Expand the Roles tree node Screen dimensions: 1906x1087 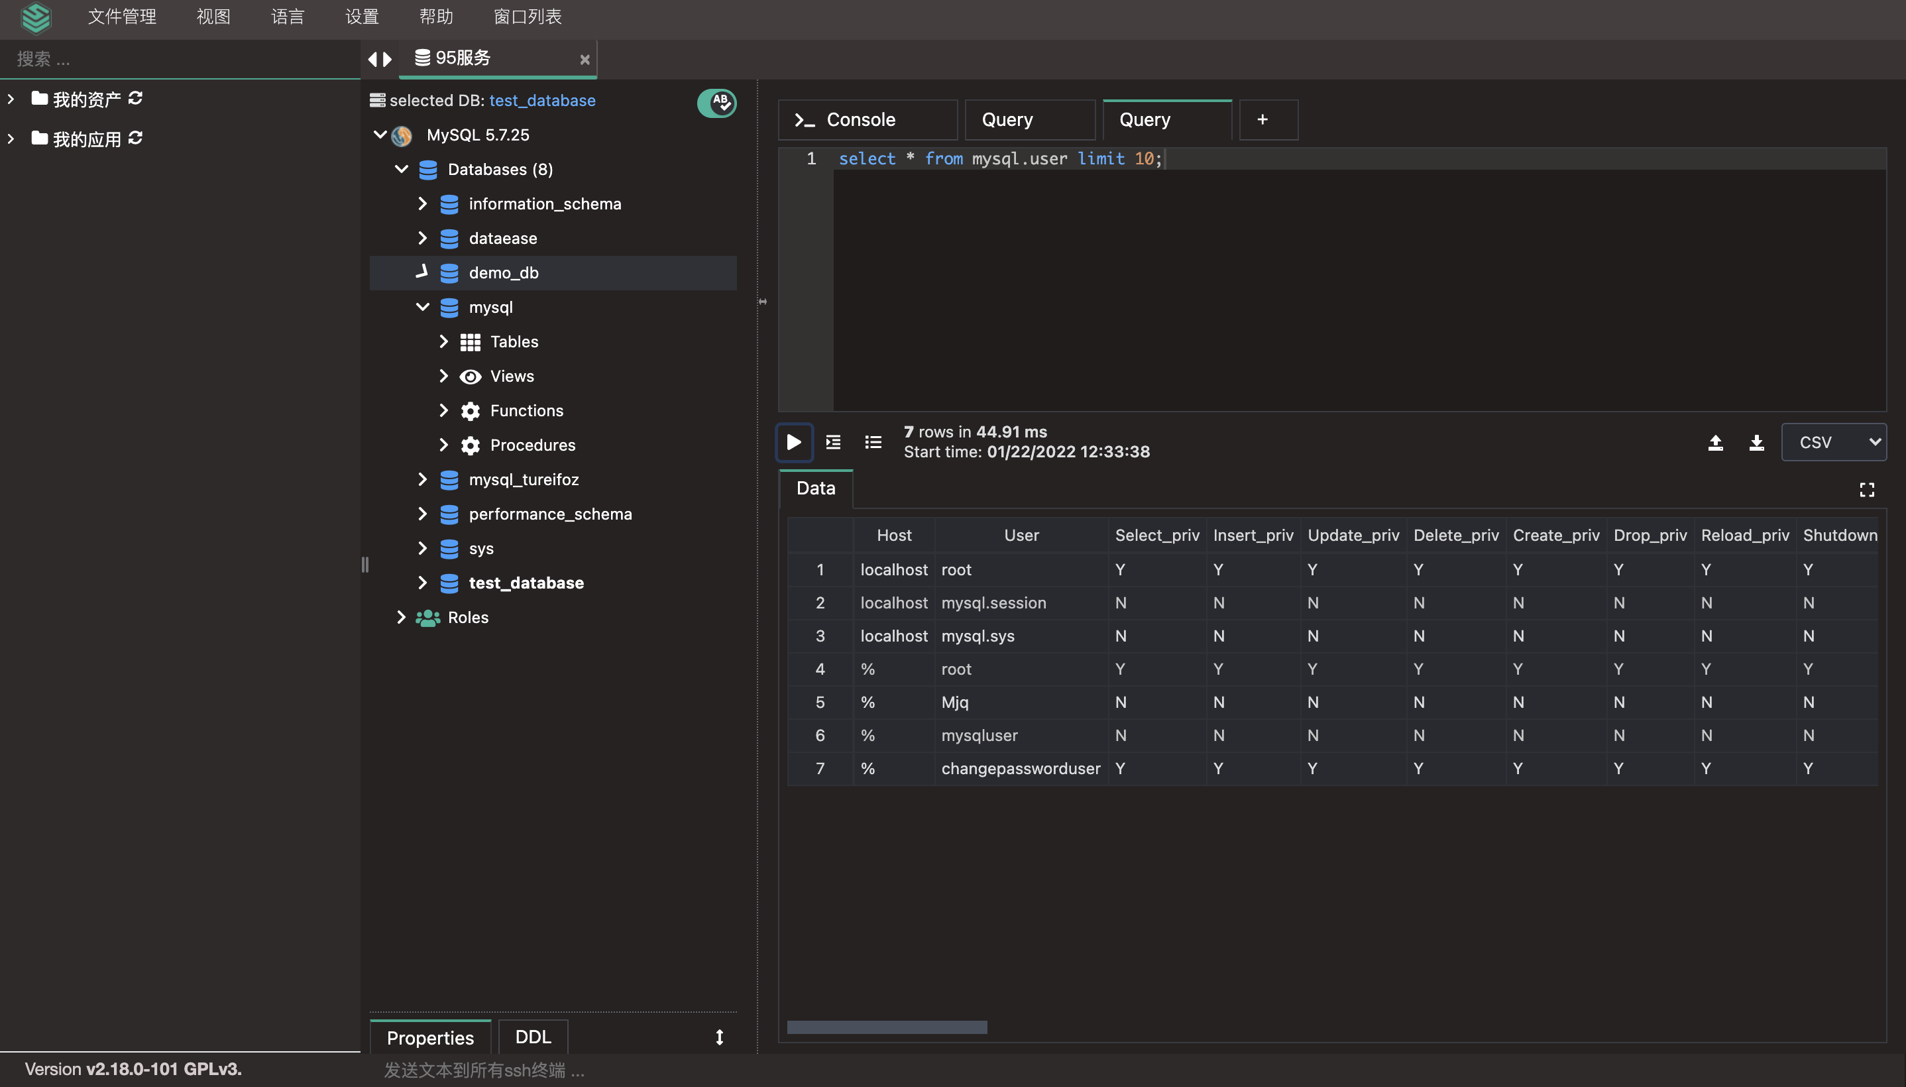[401, 616]
